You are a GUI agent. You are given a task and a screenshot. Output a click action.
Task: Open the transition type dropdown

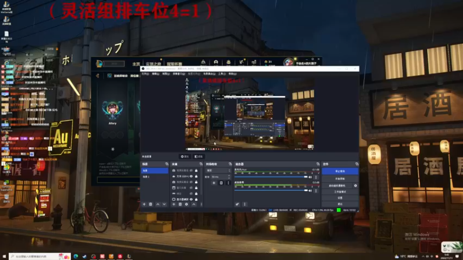tap(218, 170)
